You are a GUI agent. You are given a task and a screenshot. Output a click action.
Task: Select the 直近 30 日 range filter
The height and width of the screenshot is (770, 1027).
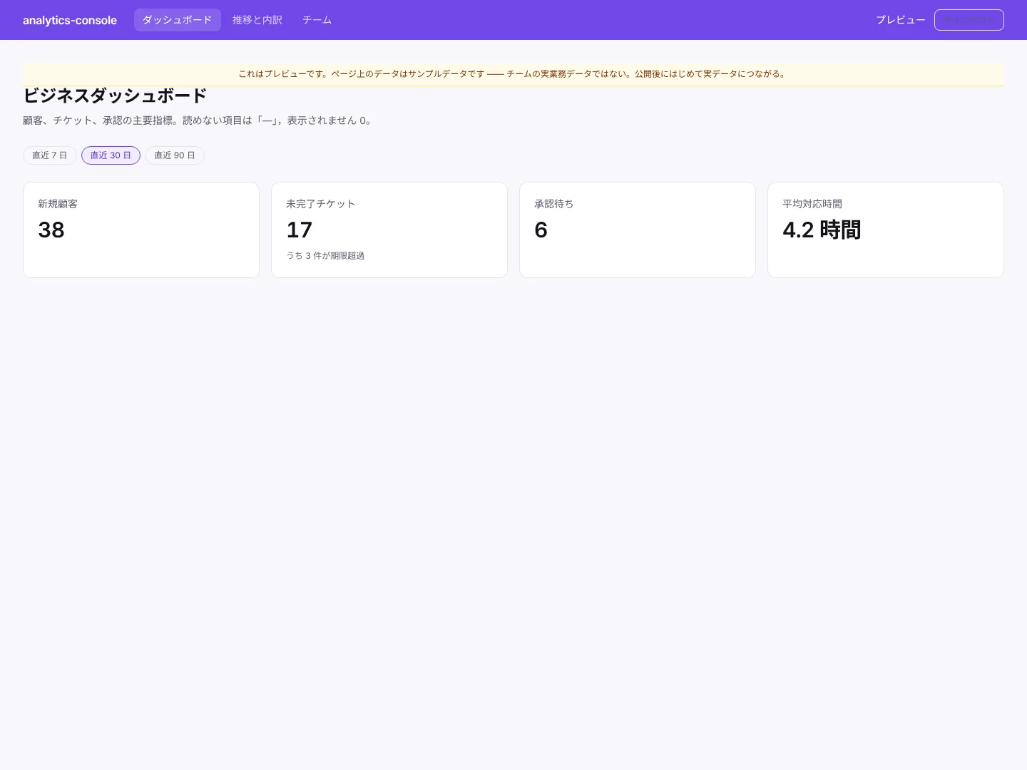[x=111, y=155]
